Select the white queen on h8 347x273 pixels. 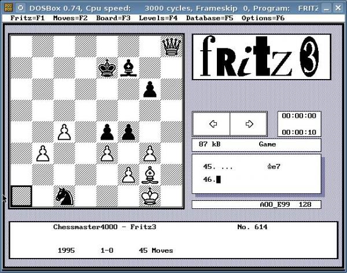coord(172,47)
